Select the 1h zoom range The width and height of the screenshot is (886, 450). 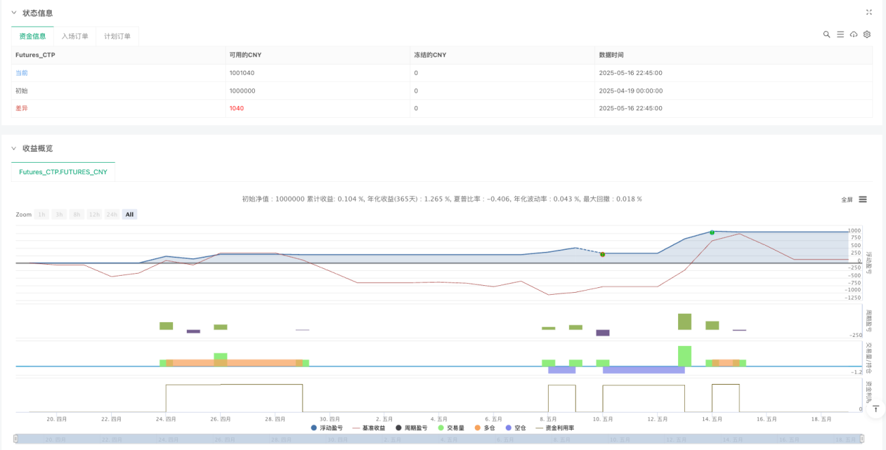click(x=42, y=214)
